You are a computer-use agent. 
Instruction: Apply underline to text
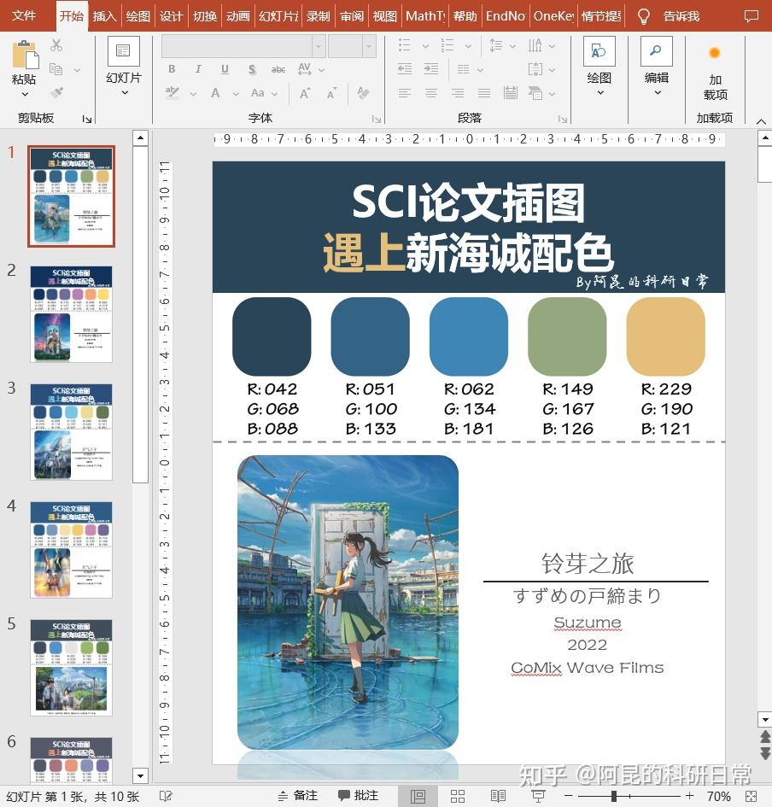[224, 68]
